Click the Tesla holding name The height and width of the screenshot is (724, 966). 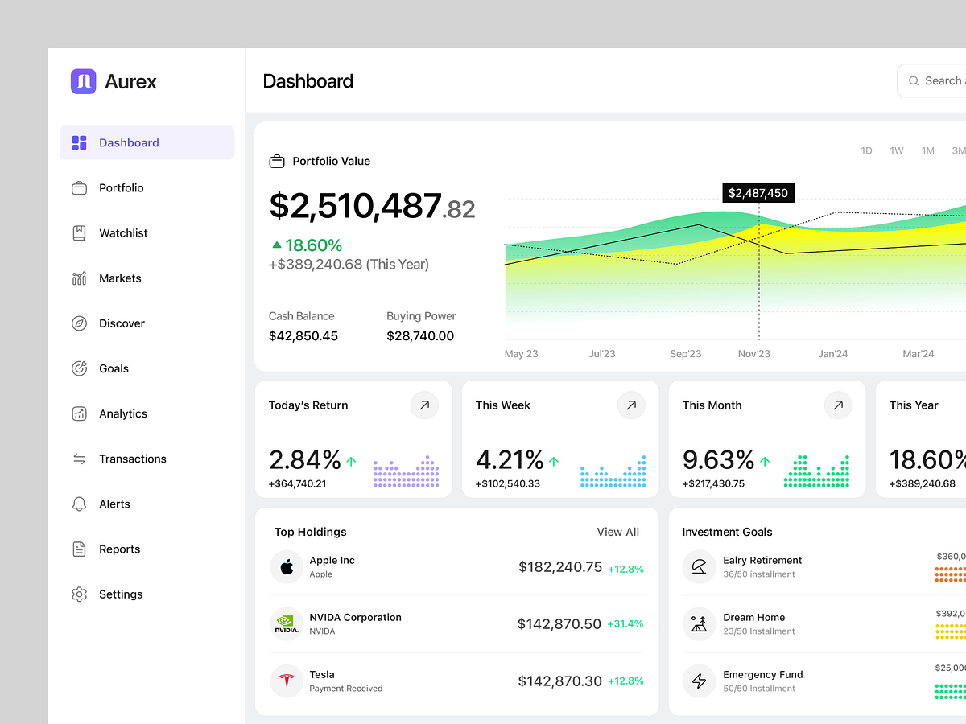[x=322, y=674]
